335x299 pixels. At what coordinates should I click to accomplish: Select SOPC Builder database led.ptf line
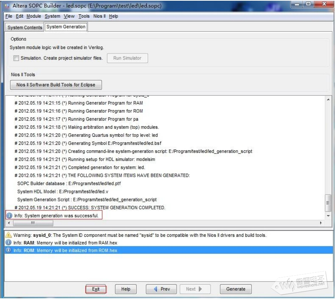(69, 184)
